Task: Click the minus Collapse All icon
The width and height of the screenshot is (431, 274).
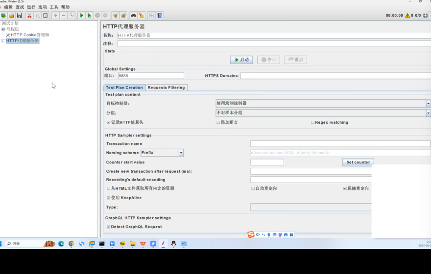Action: pyautogui.click(x=64, y=15)
